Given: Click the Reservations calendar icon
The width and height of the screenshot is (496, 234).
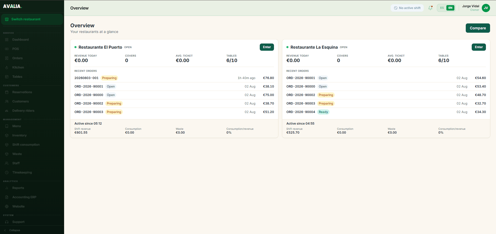Looking at the screenshot, I should click(x=7, y=92).
